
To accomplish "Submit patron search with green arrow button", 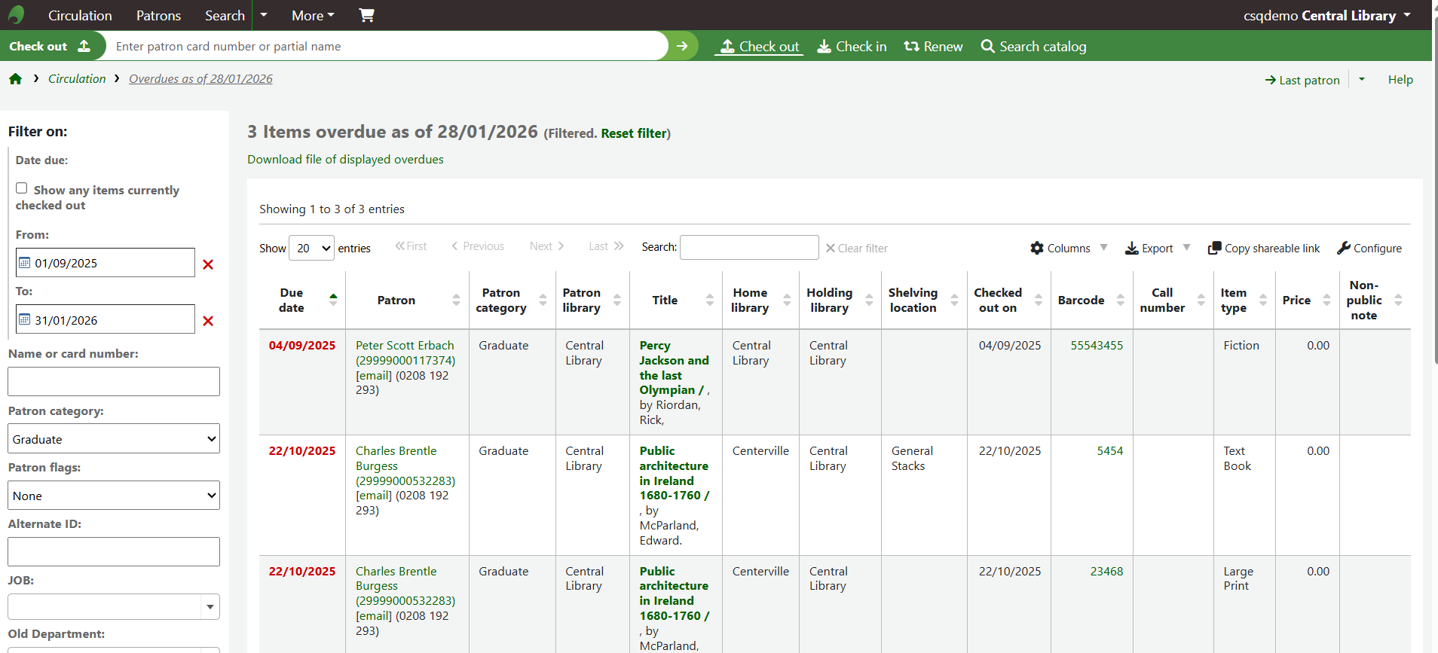I will (x=682, y=46).
